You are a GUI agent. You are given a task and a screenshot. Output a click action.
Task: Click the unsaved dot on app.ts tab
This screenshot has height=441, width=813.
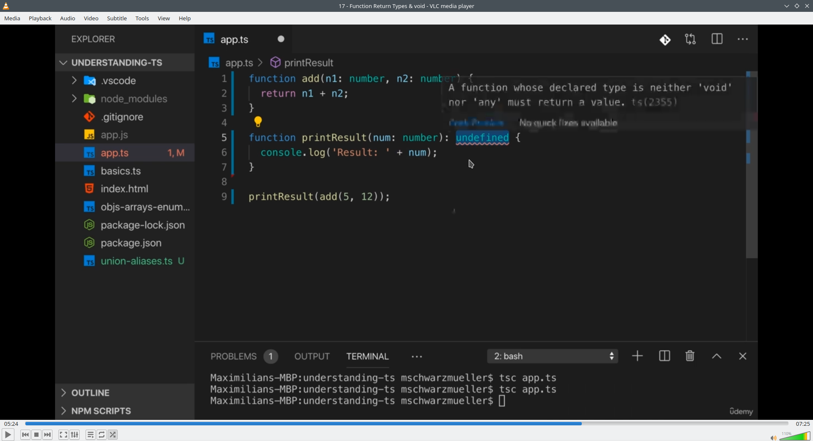click(x=281, y=39)
